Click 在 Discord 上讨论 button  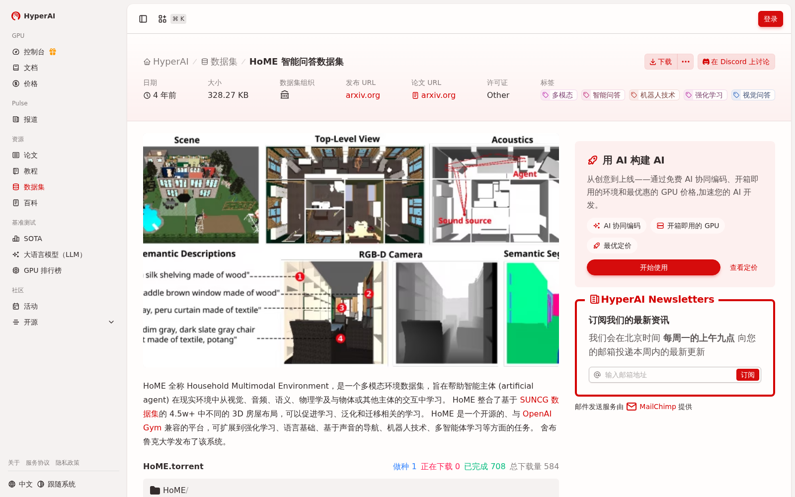(x=736, y=62)
